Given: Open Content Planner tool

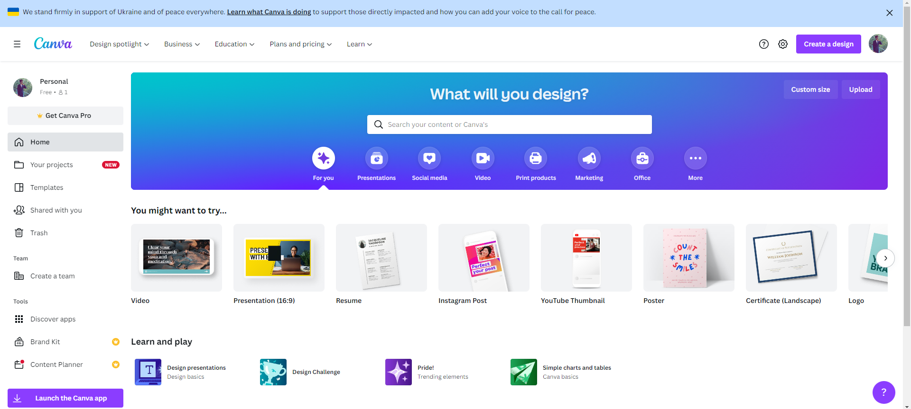Looking at the screenshot, I should point(65,365).
